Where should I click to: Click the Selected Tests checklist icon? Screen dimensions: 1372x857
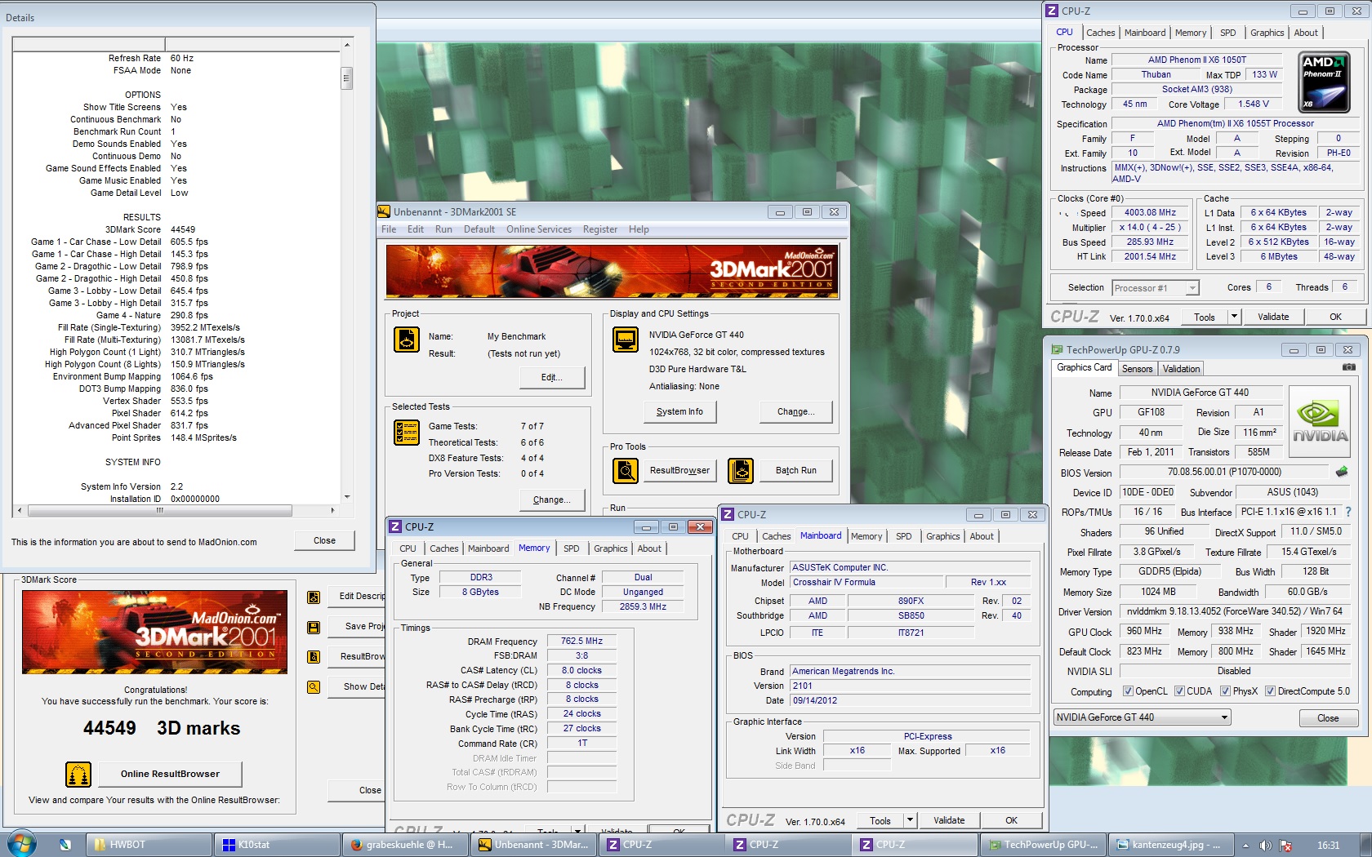406,432
